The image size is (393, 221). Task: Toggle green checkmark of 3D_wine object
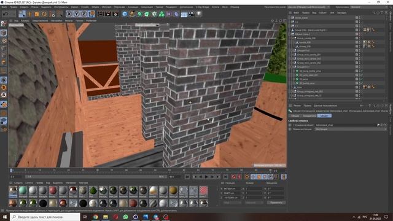(x=362, y=79)
